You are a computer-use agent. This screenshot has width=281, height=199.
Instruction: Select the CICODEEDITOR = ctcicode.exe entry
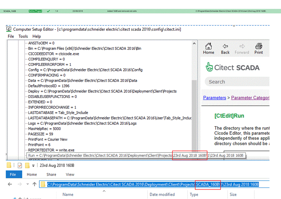54,54
